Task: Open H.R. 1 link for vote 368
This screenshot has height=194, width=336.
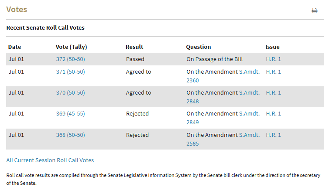Action: tap(273, 135)
